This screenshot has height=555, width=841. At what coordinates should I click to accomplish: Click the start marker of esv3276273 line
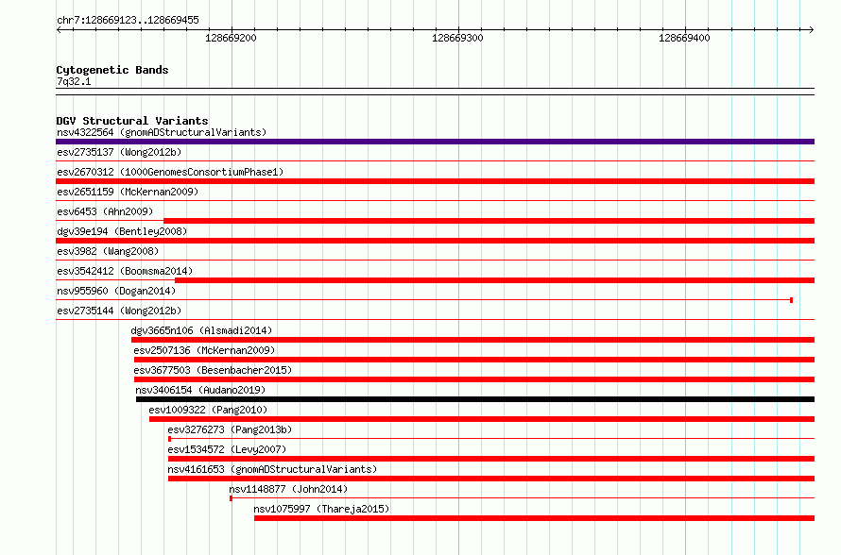[x=169, y=439]
